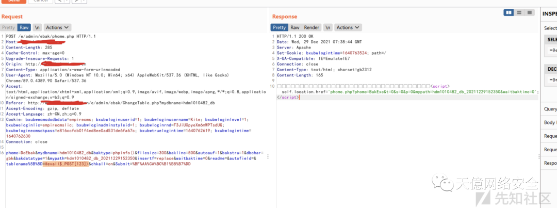Click the Content-Length: 285 request header
This screenshot has height=208, width=557.
coord(29,47)
